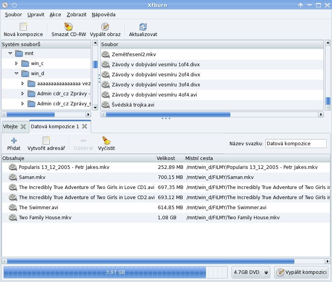This screenshot has height=282, width=332.
Task: Open the Soubor menu
Action: (13, 15)
